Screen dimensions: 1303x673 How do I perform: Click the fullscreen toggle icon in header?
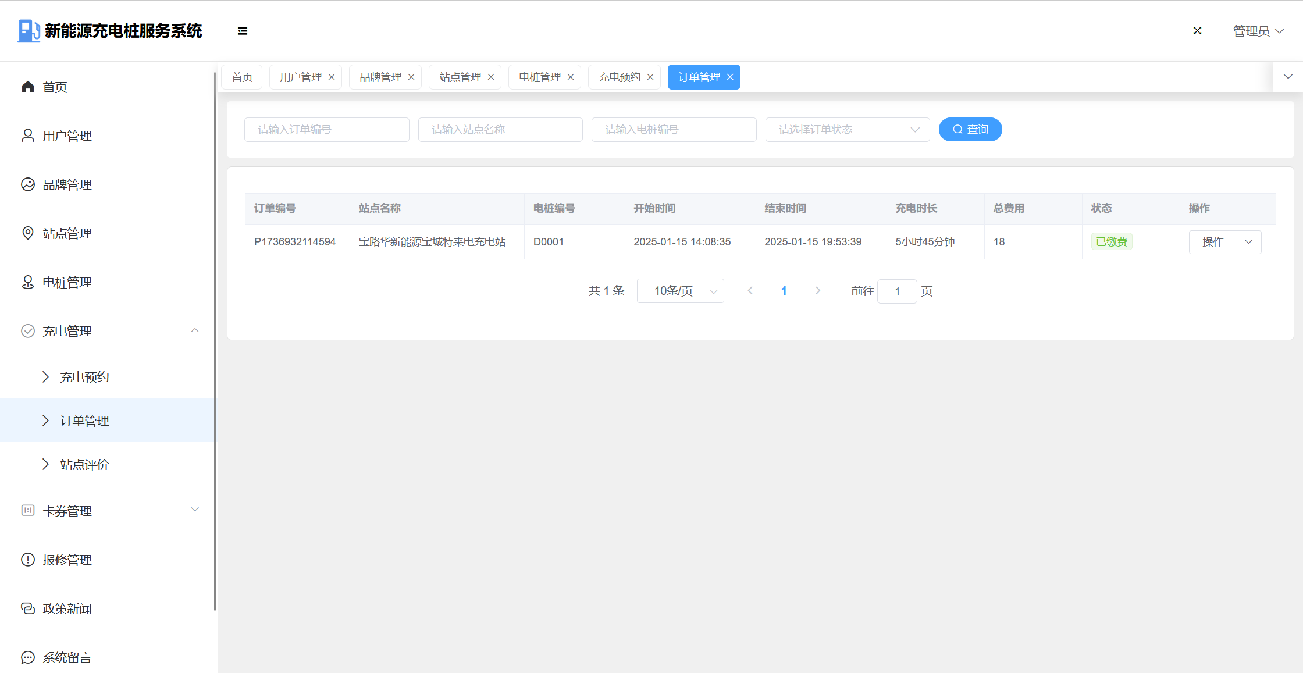click(1197, 31)
